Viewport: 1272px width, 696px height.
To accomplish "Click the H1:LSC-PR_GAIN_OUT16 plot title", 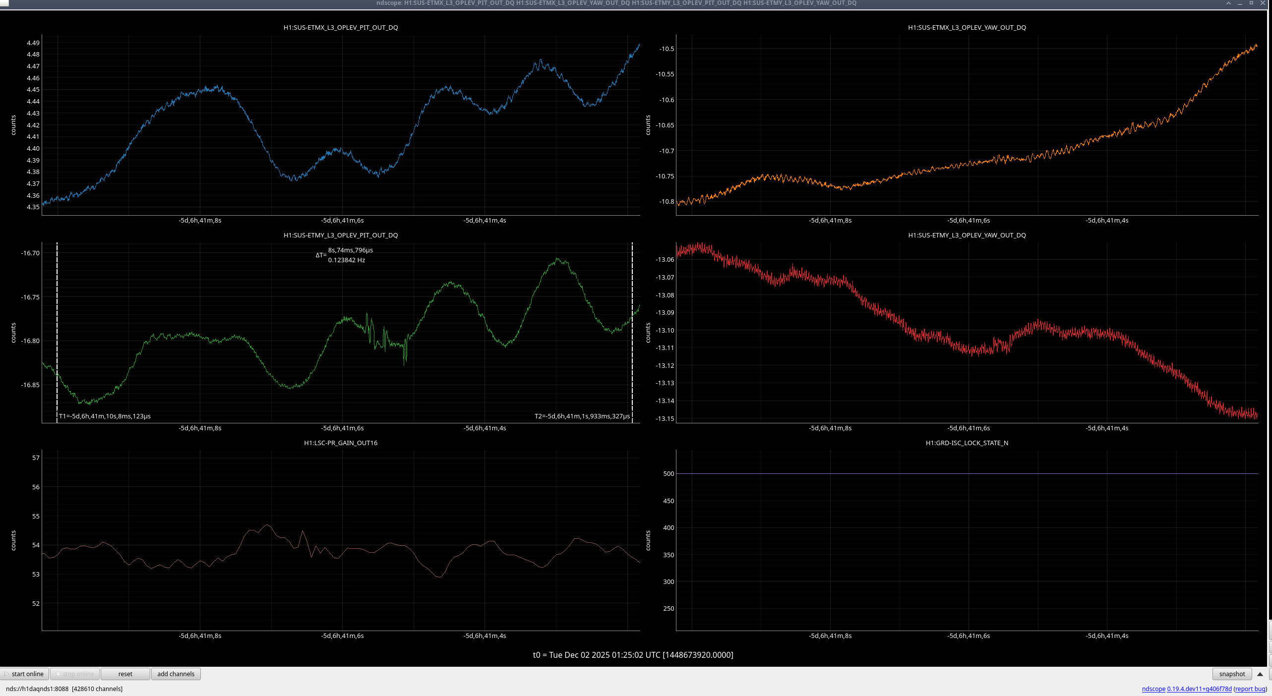I will click(341, 443).
